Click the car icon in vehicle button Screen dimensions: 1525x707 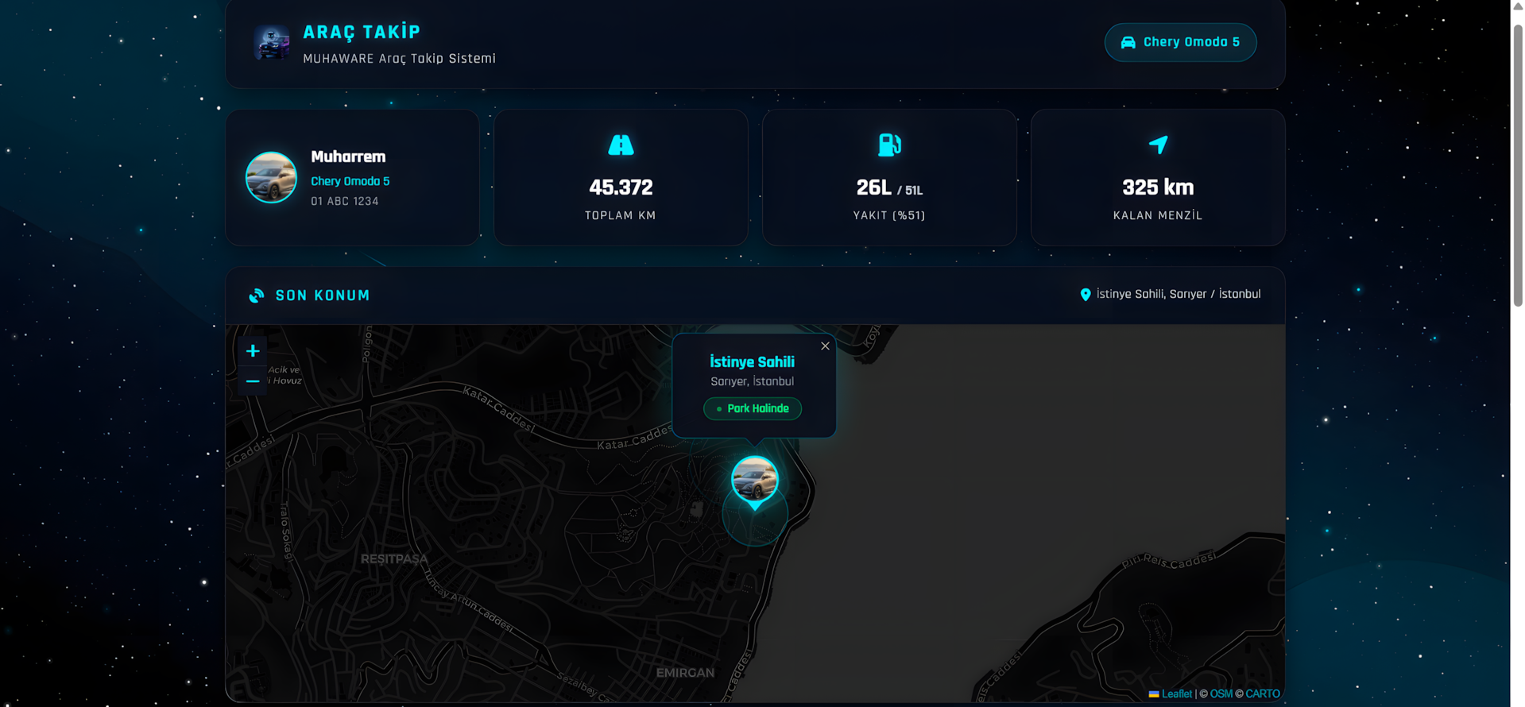tap(1128, 43)
